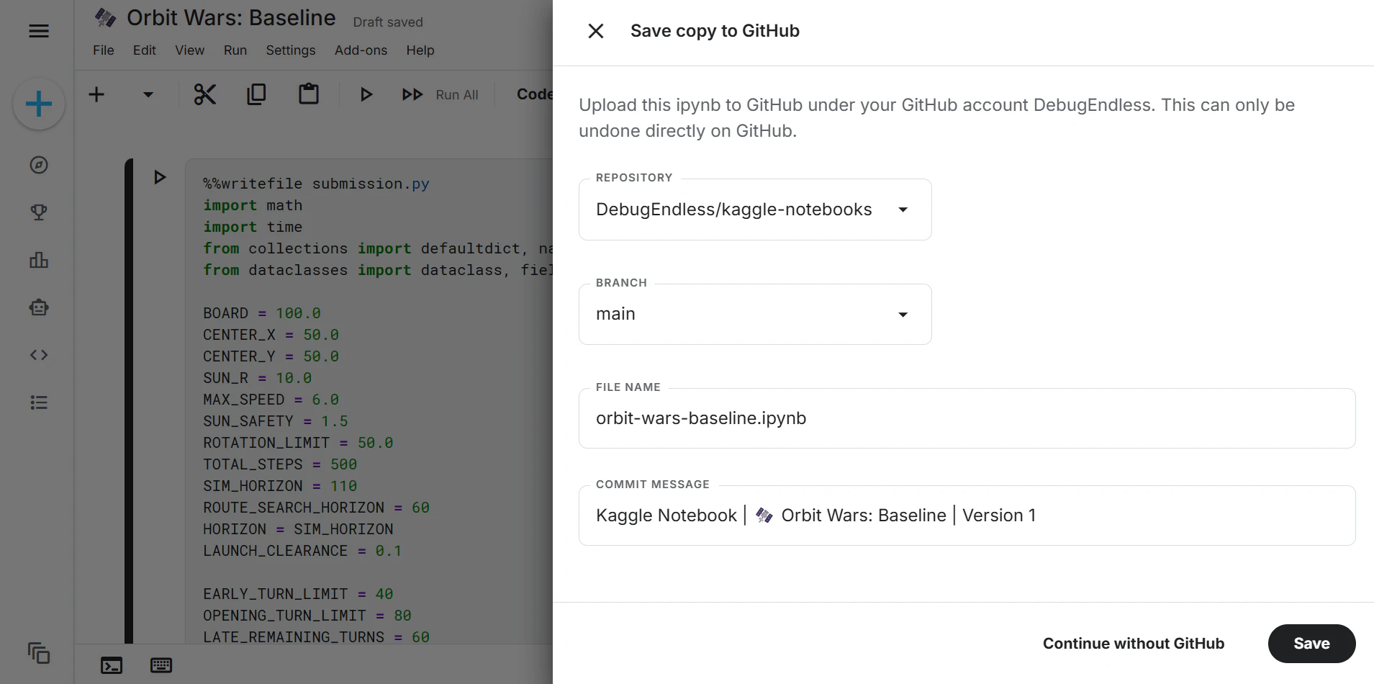Open the cell type Code selector
The image size is (1374, 684).
tap(535, 94)
